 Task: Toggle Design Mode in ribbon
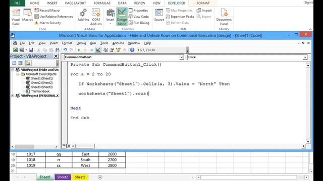(122, 17)
